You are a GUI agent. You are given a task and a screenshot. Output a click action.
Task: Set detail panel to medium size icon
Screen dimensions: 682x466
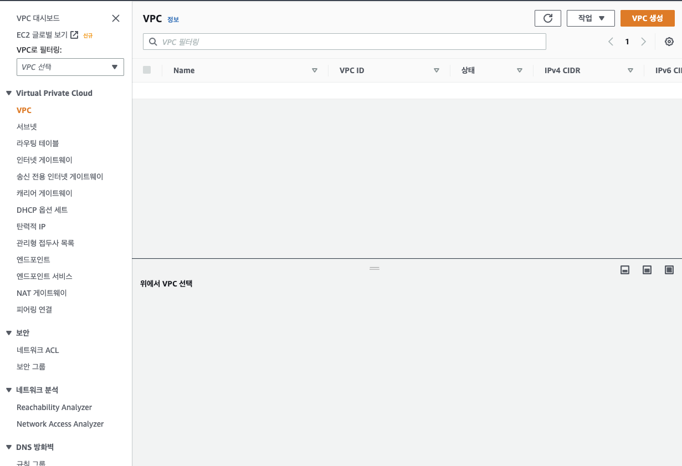(647, 270)
